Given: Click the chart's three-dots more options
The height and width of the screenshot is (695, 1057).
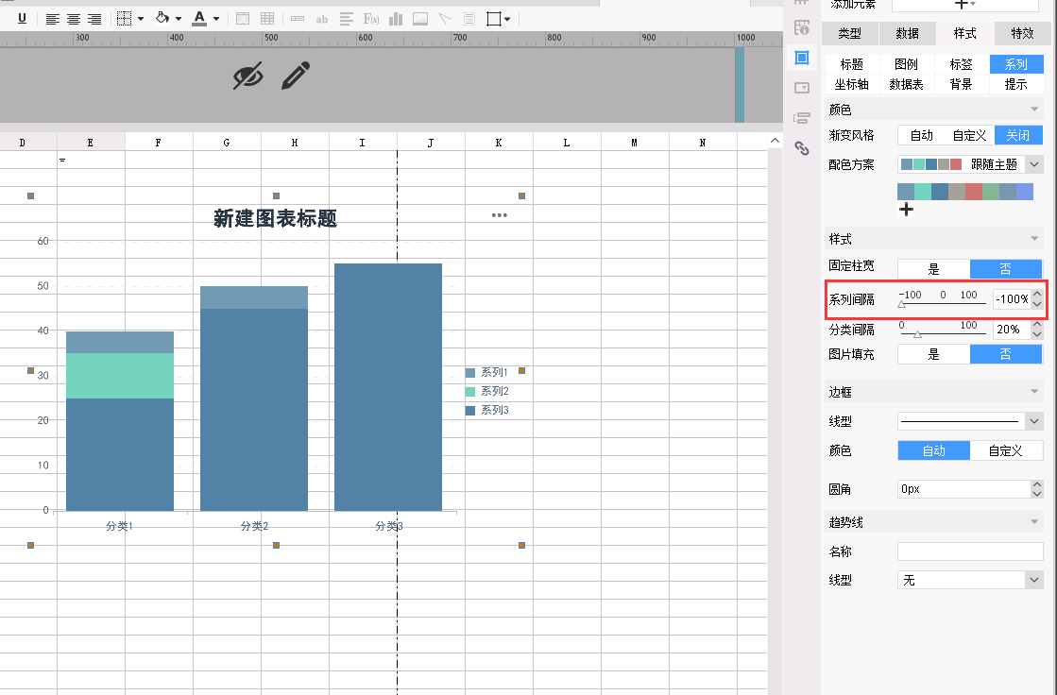Looking at the screenshot, I should coord(499,215).
